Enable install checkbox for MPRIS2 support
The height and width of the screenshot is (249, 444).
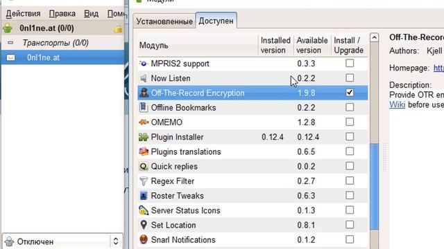coord(350,63)
